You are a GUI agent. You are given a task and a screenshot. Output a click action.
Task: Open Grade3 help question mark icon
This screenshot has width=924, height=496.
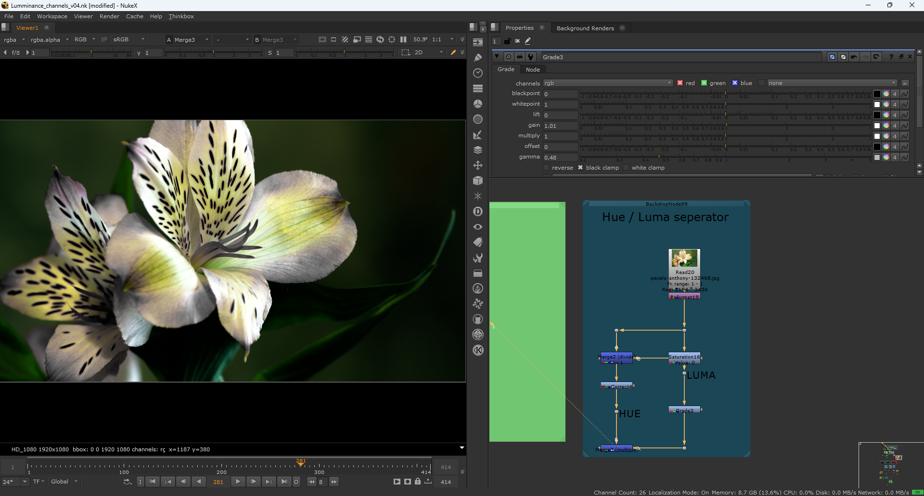click(891, 57)
